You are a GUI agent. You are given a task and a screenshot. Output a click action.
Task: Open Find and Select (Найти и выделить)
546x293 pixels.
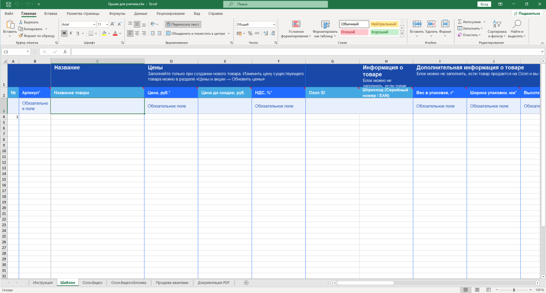(x=517, y=29)
